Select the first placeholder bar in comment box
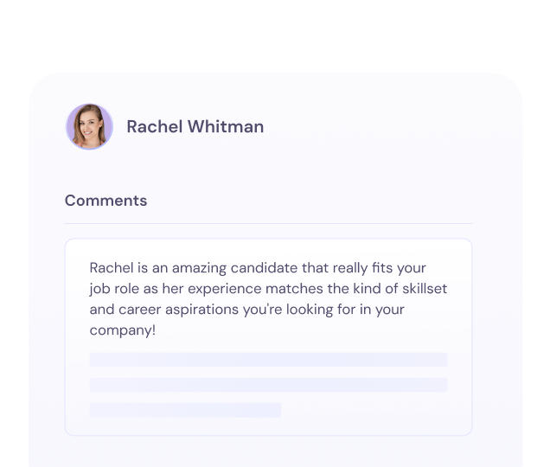This screenshot has width=550, height=467. tap(268, 360)
